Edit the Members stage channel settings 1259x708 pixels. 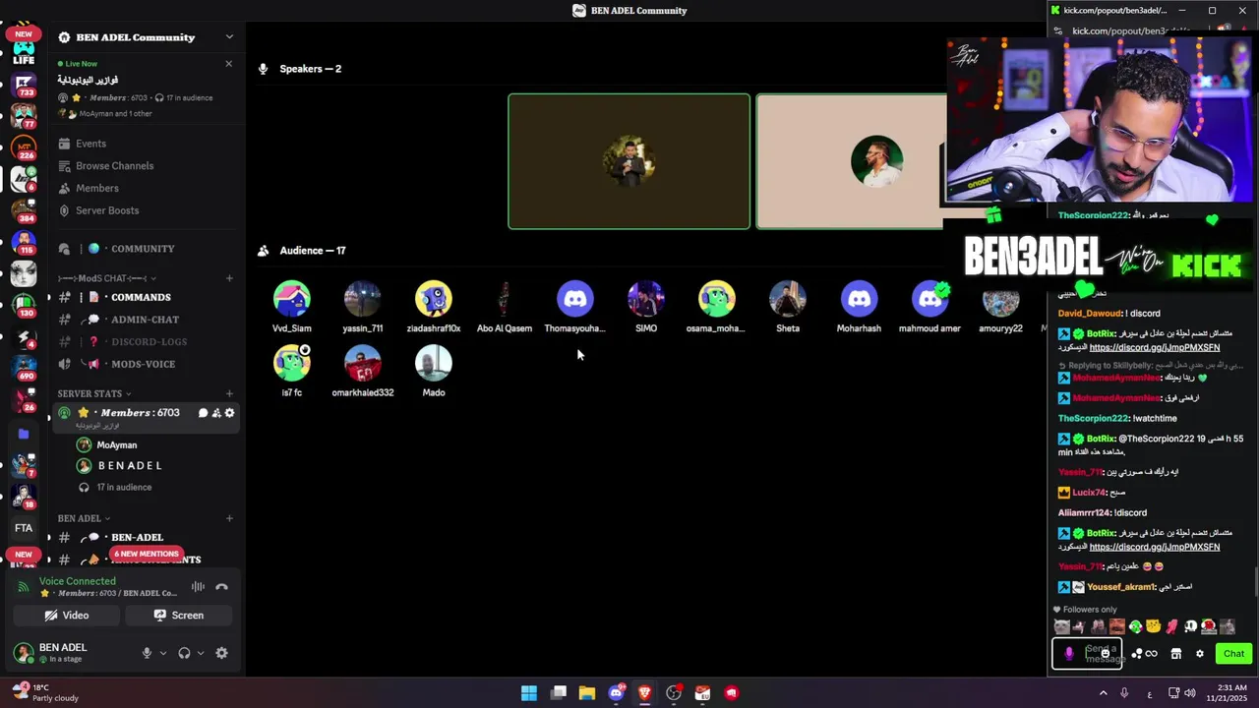pos(230,413)
